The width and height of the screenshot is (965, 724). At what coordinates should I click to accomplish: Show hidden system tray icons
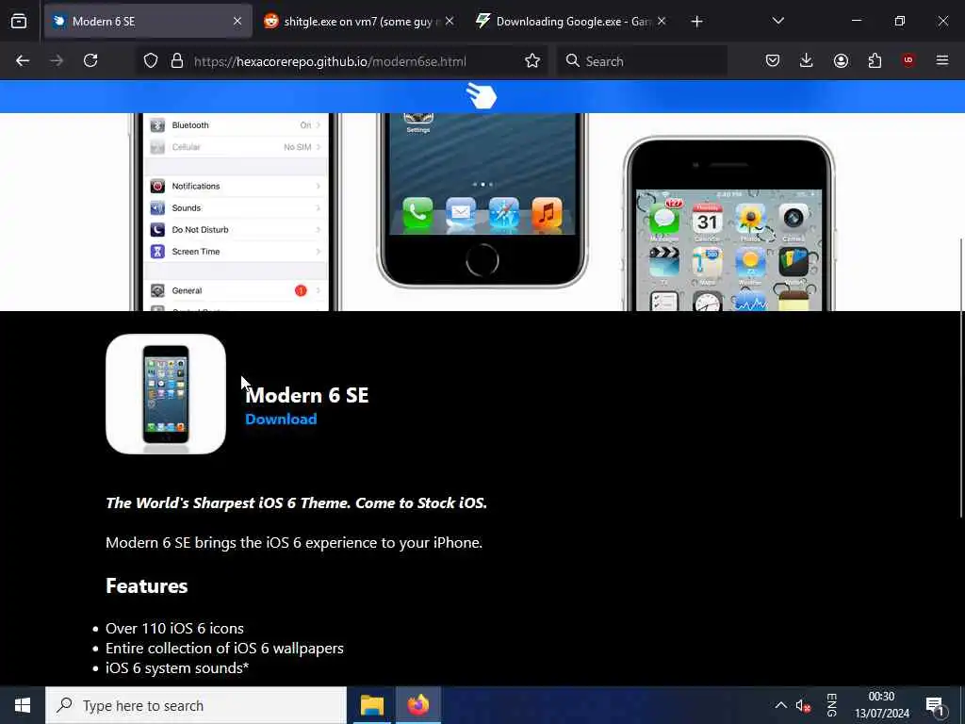click(780, 705)
